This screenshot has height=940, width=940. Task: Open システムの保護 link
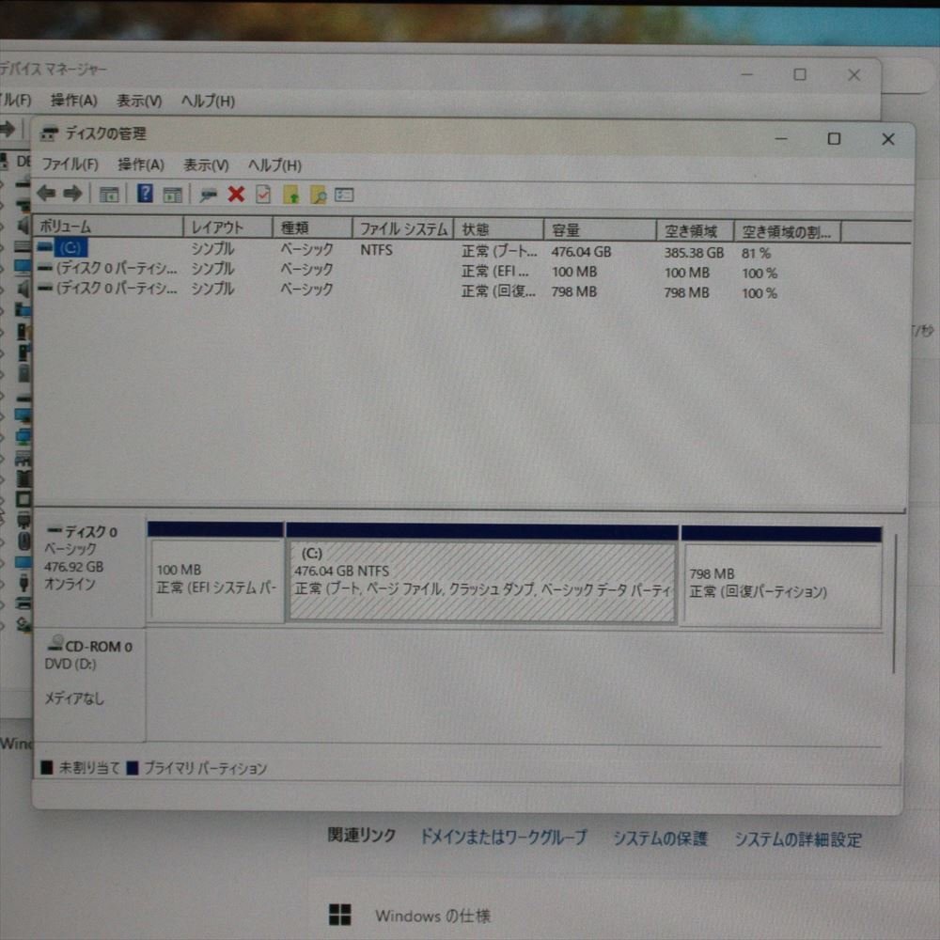tap(660, 838)
